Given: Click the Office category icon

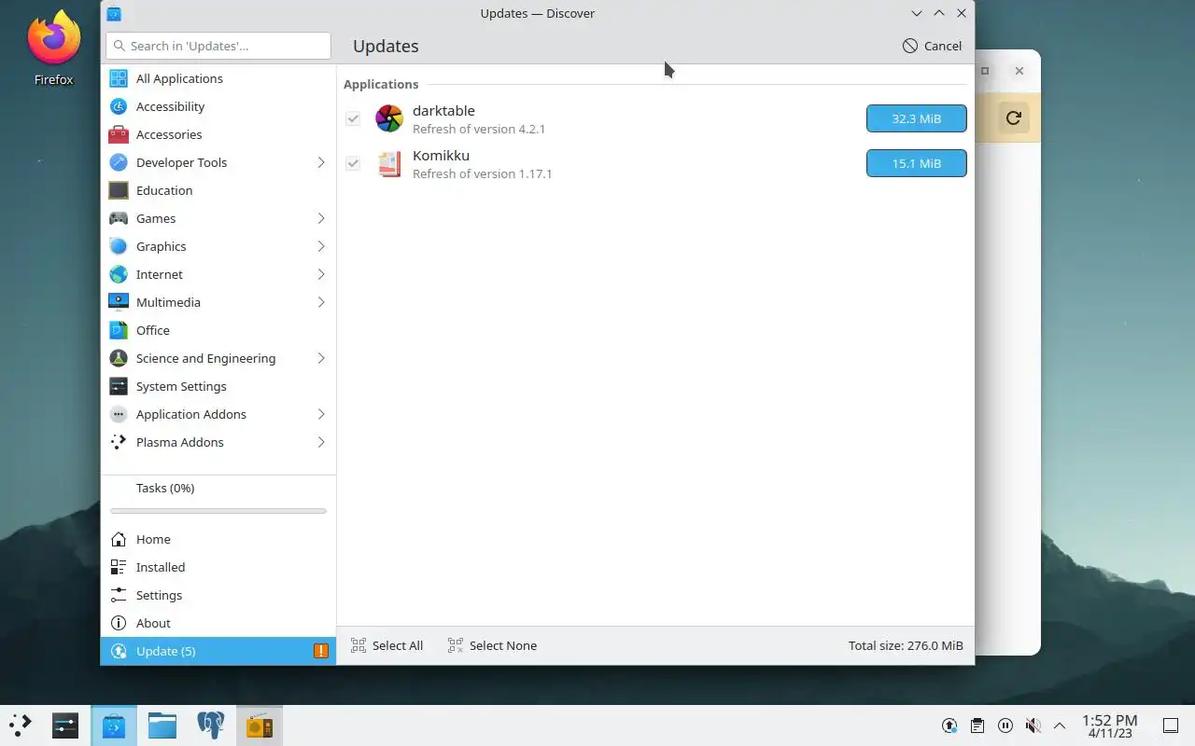Looking at the screenshot, I should click(x=119, y=330).
